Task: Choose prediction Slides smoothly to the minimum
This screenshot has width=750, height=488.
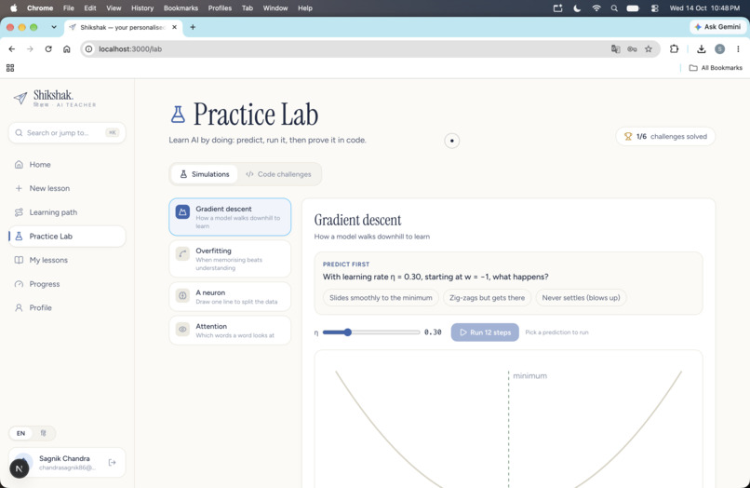Action: 381,298
